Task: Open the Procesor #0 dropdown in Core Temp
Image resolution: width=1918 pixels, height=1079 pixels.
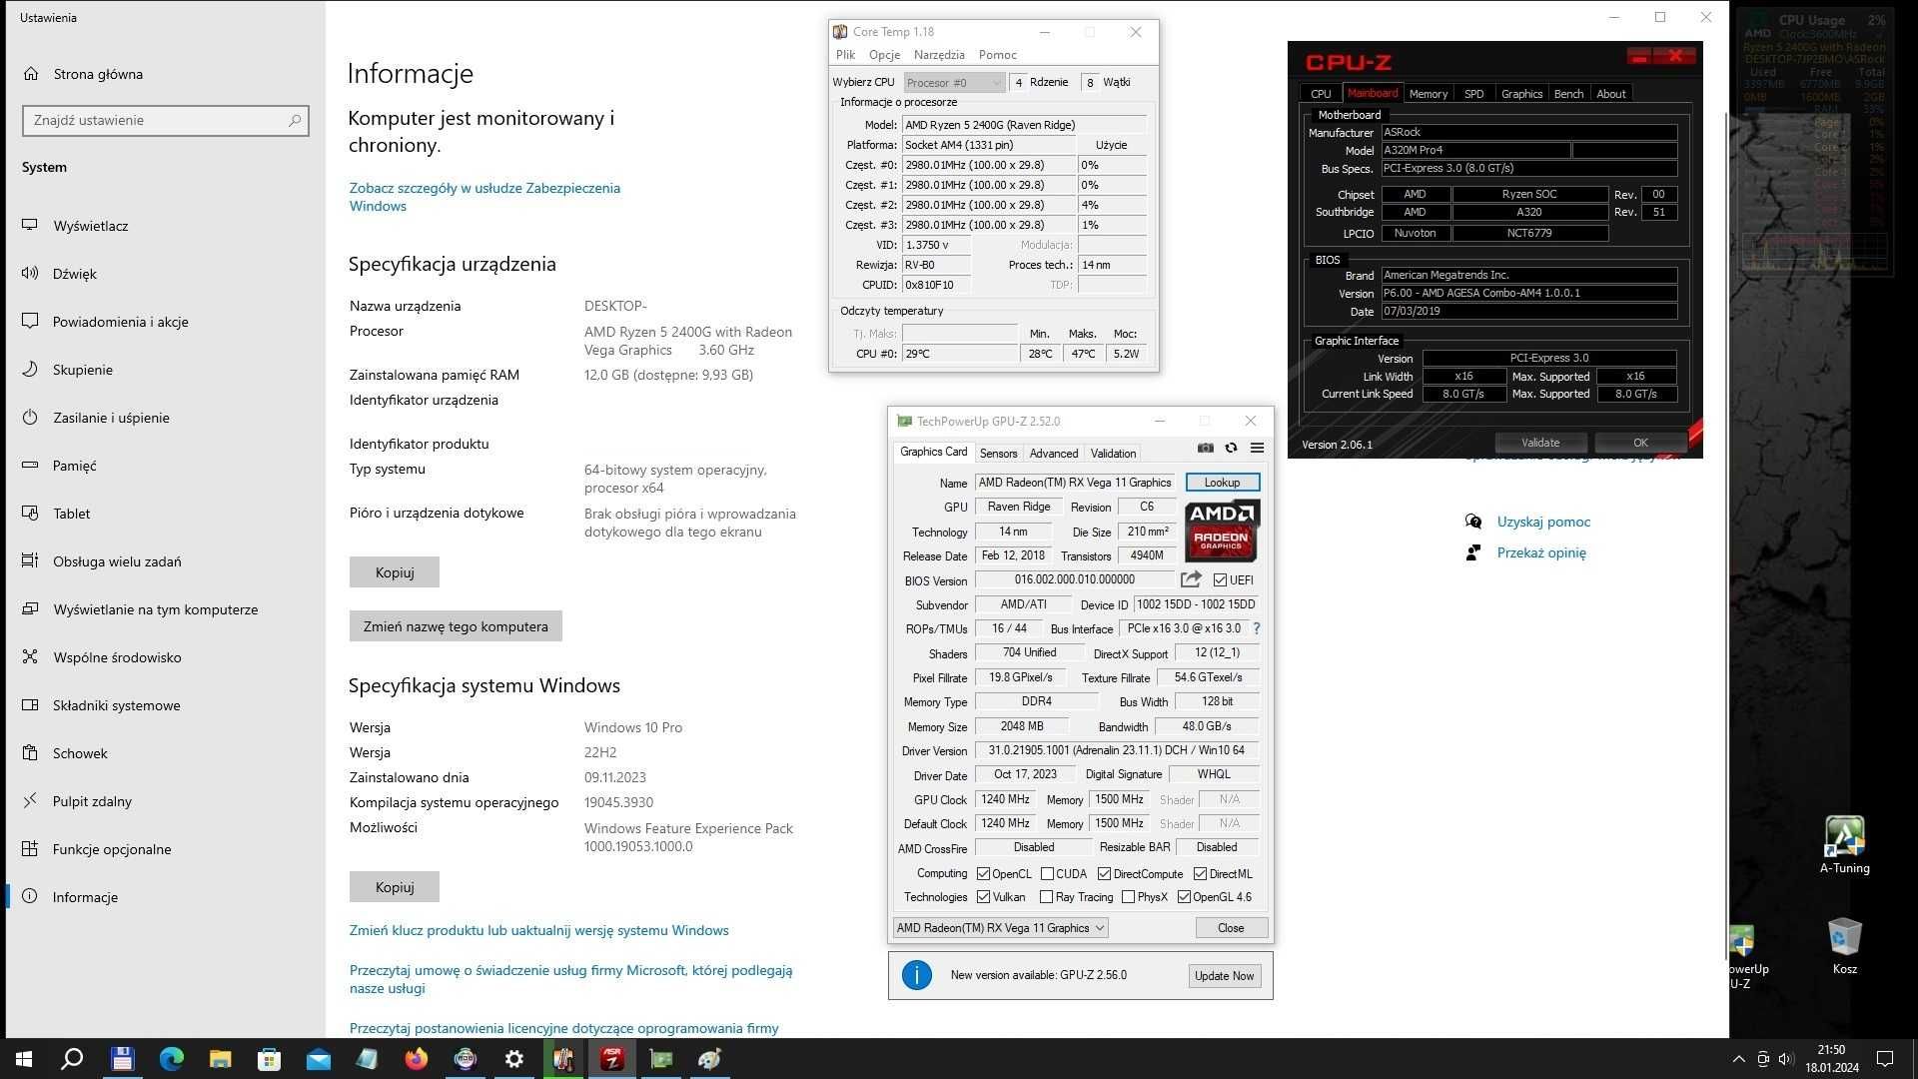Action: pyautogui.click(x=954, y=83)
